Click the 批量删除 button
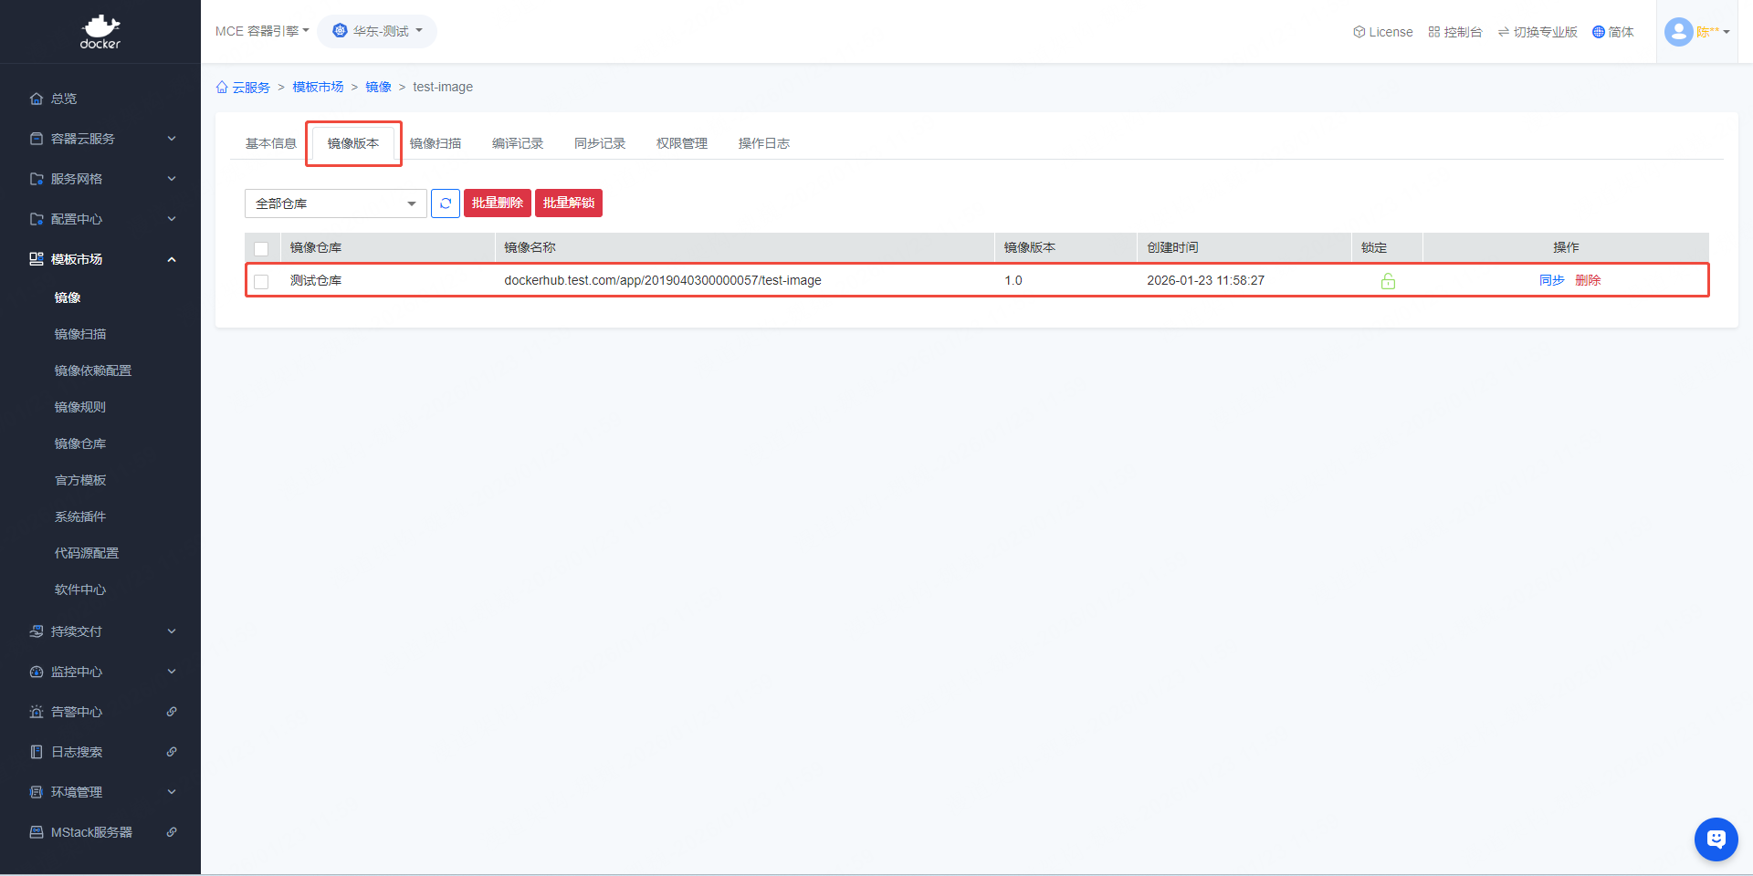The width and height of the screenshot is (1753, 876). pos(497,203)
